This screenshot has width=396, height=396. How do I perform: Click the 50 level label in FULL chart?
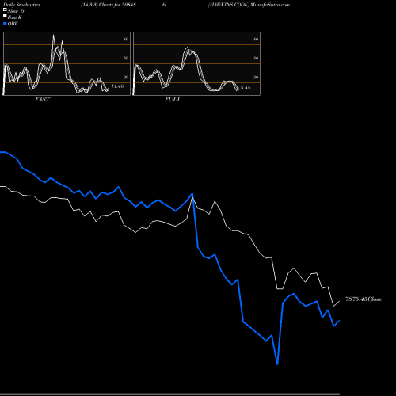(256, 58)
